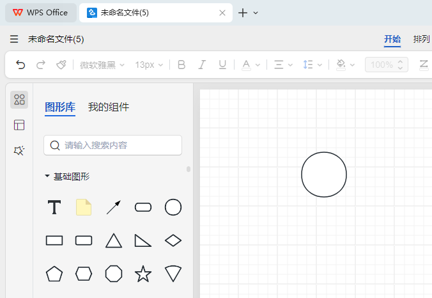Click the AI sparkle sidebar icon
The image size is (432, 298).
pos(19,150)
